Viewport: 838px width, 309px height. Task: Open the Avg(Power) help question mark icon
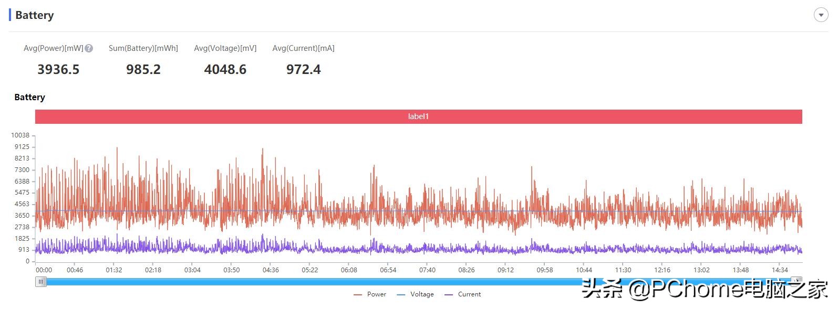(89, 48)
